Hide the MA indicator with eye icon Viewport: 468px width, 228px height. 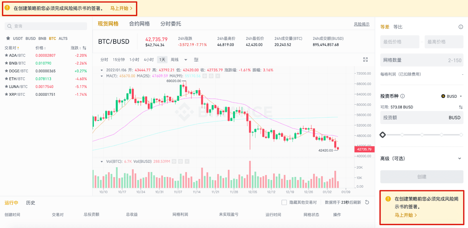pyautogui.click(x=205, y=76)
